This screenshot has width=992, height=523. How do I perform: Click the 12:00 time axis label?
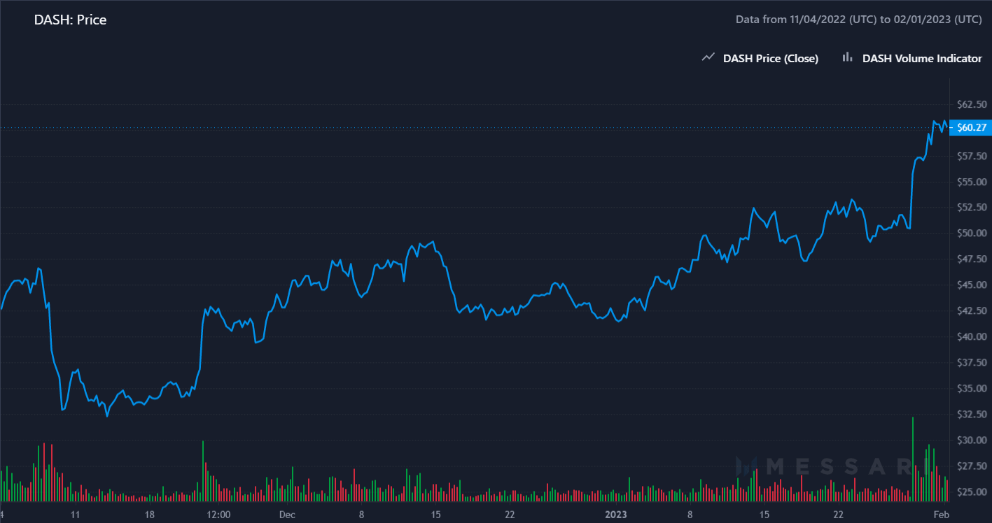(x=218, y=515)
